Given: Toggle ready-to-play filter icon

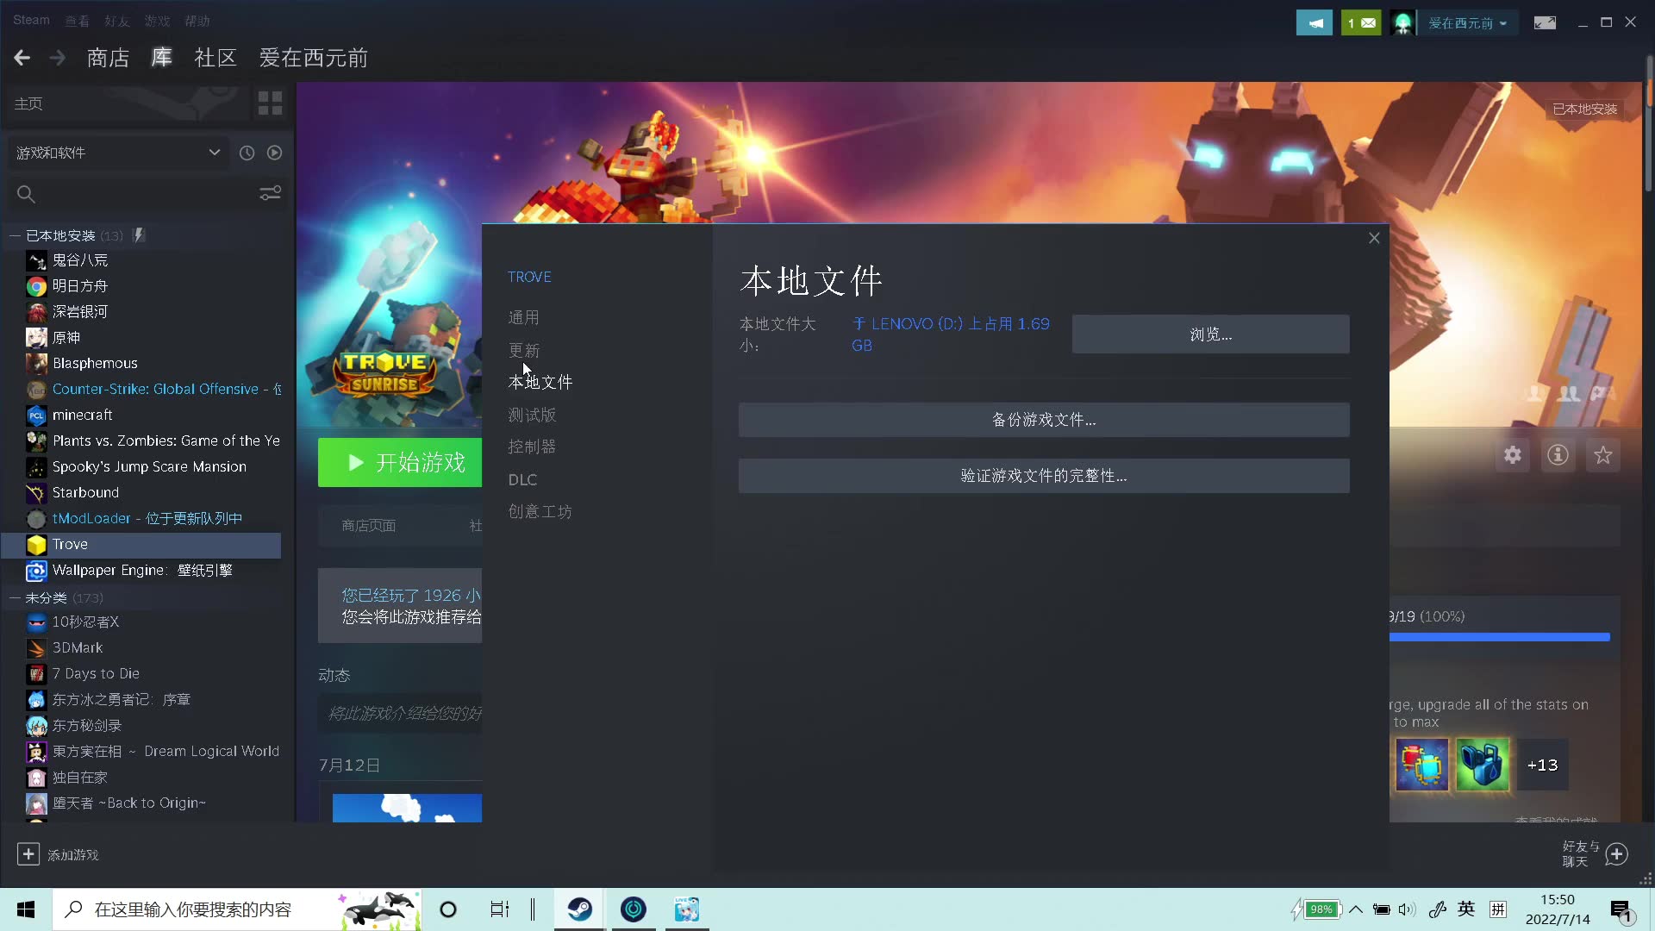Looking at the screenshot, I should pyautogui.click(x=274, y=153).
